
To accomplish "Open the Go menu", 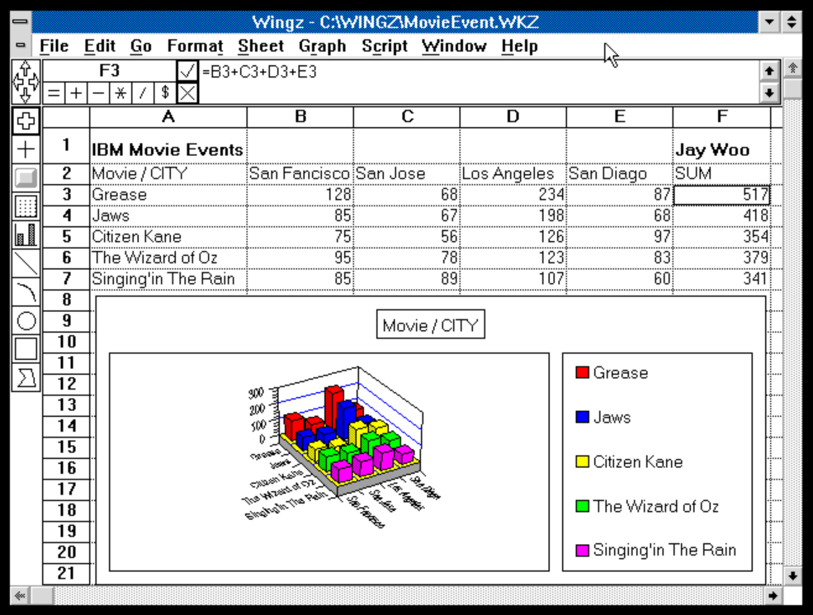I will [x=140, y=46].
